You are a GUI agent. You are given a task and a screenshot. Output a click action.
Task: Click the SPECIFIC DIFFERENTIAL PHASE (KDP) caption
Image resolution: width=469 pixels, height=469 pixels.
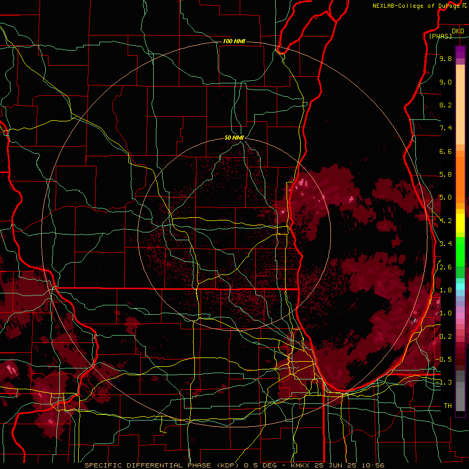click(x=162, y=465)
